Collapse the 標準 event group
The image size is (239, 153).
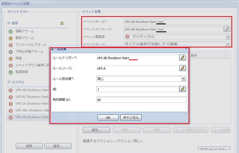[9, 23]
